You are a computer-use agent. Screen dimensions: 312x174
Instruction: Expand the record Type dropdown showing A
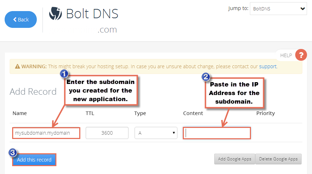pos(156,133)
